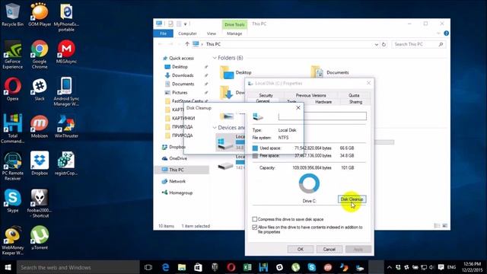The height and width of the screenshot is (274, 487).
Task: Open Android Sync Manager desktop icon
Action: tap(66, 91)
